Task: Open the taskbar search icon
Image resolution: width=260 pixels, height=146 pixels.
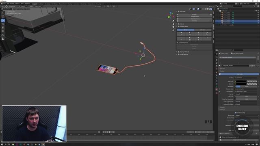Action: (5, 144)
